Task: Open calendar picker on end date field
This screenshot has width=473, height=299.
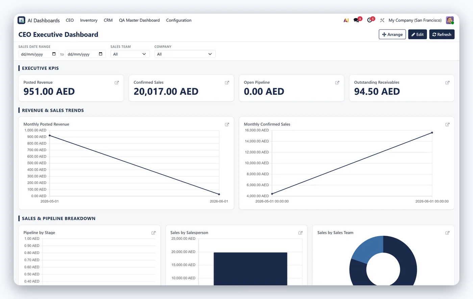Action: pos(101,54)
